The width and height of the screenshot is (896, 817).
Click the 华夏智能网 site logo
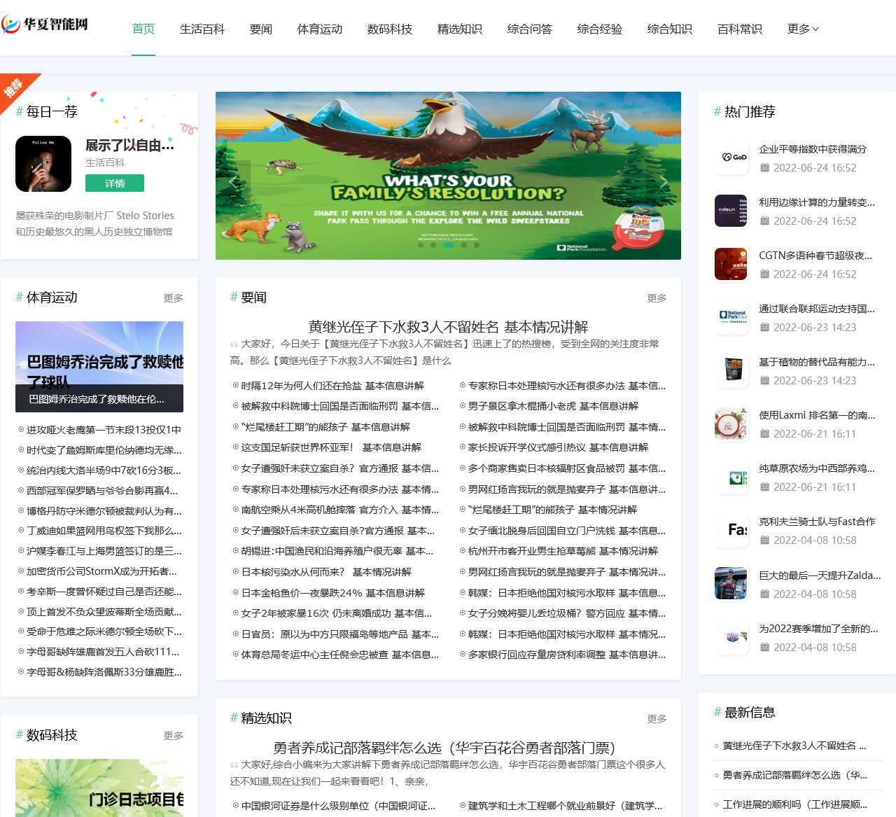point(45,25)
